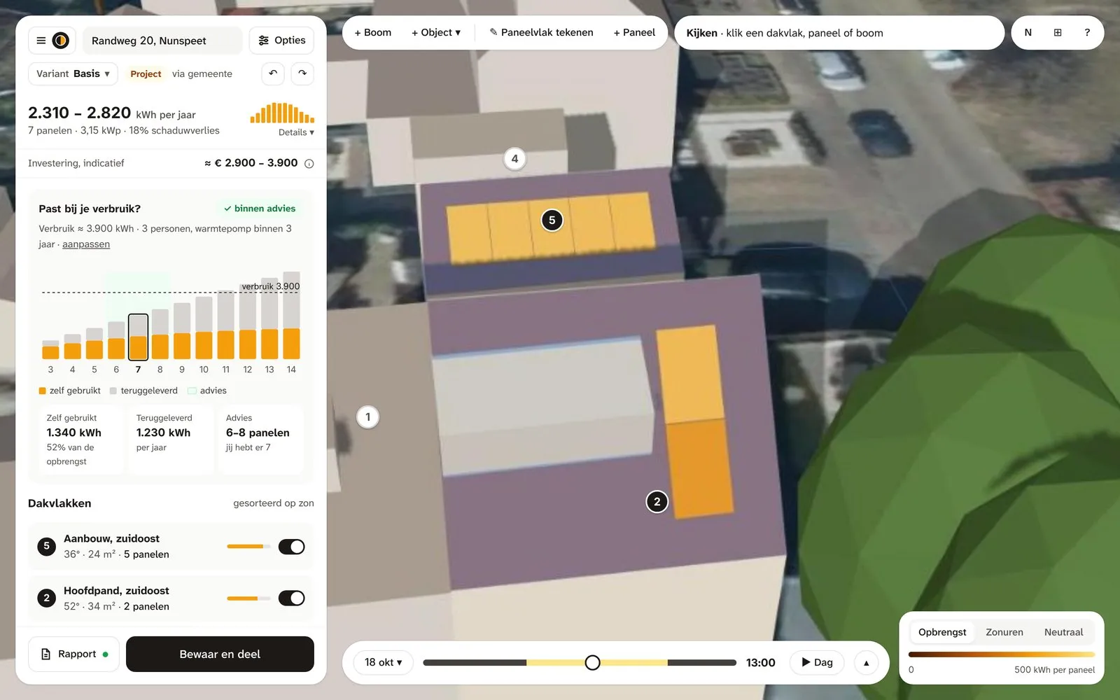Select the 10 panels bar in chart
The width and height of the screenshot is (1120, 700).
pyautogui.click(x=204, y=328)
